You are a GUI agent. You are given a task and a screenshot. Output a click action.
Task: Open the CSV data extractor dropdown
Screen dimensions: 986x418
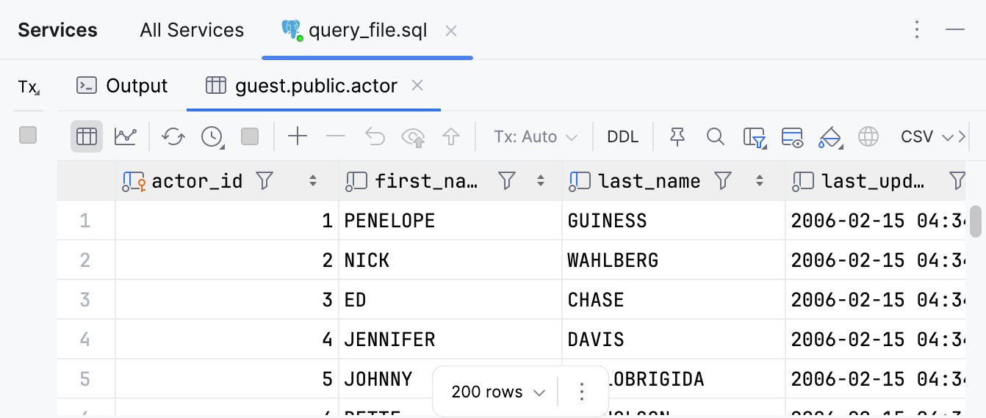click(926, 136)
